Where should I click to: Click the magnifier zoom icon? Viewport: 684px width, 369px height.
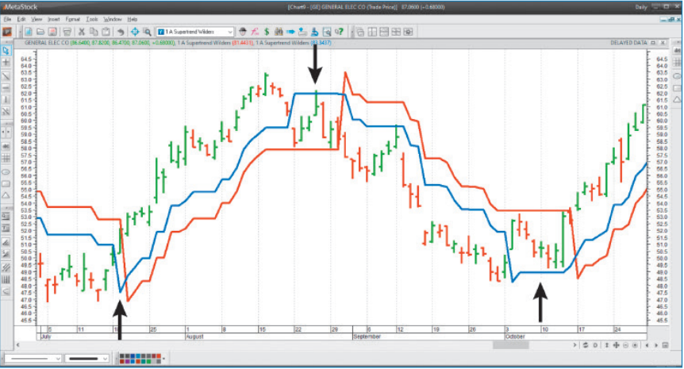[147, 32]
